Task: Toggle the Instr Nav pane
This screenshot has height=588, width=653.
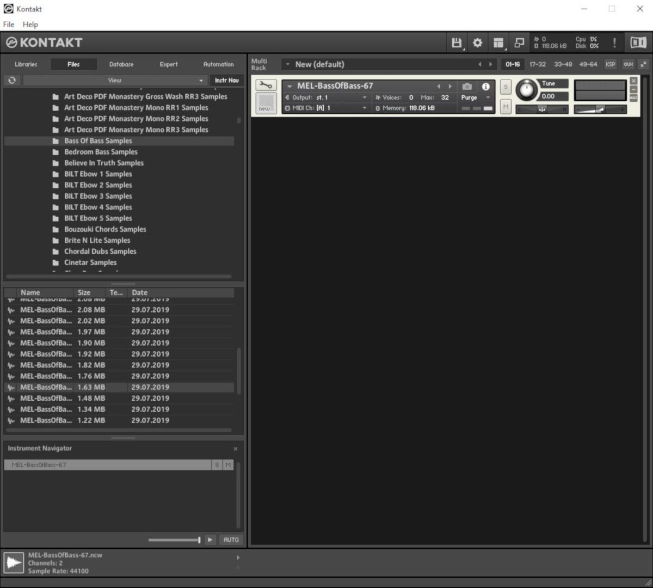Action: [x=227, y=80]
